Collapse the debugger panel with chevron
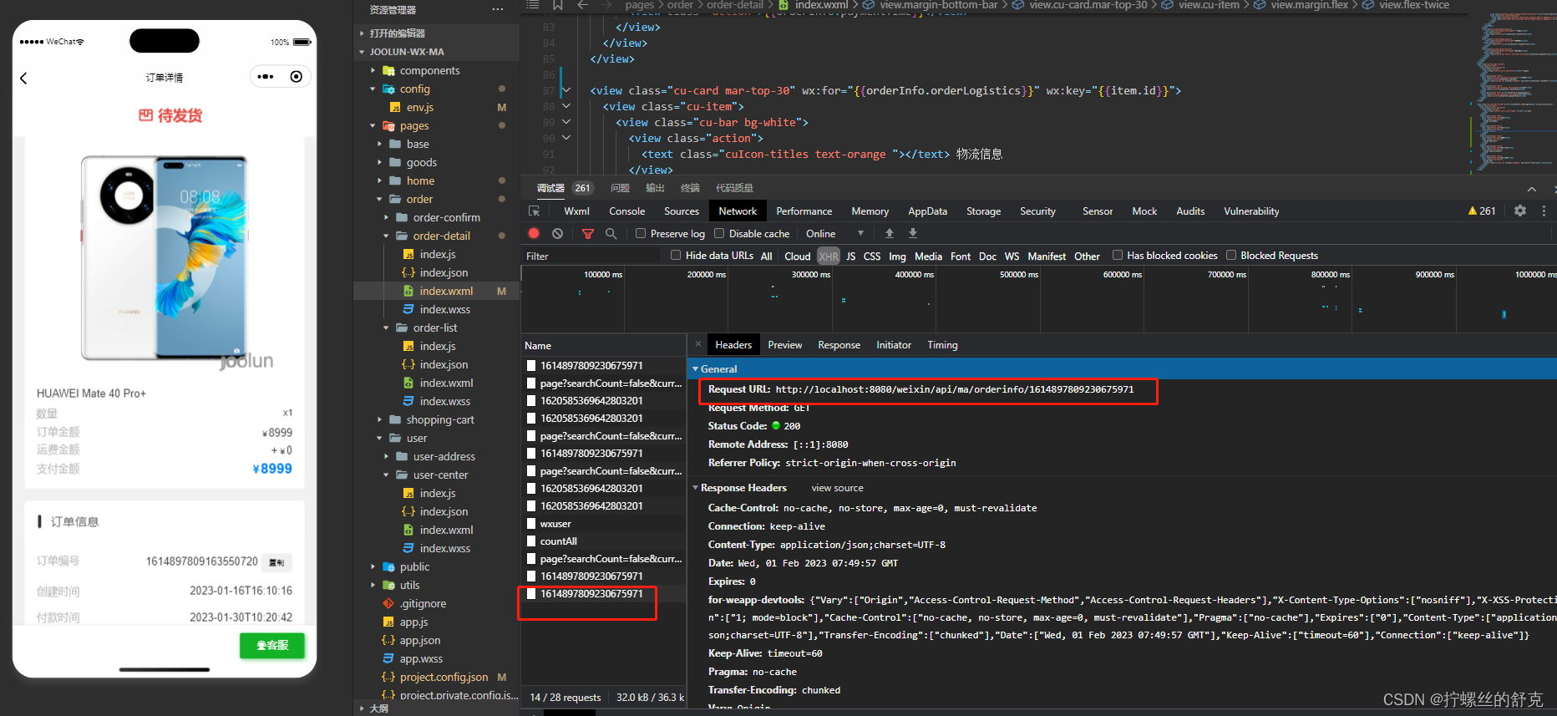This screenshot has height=716, width=1557. pyautogui.click(x=1531, y=190)
